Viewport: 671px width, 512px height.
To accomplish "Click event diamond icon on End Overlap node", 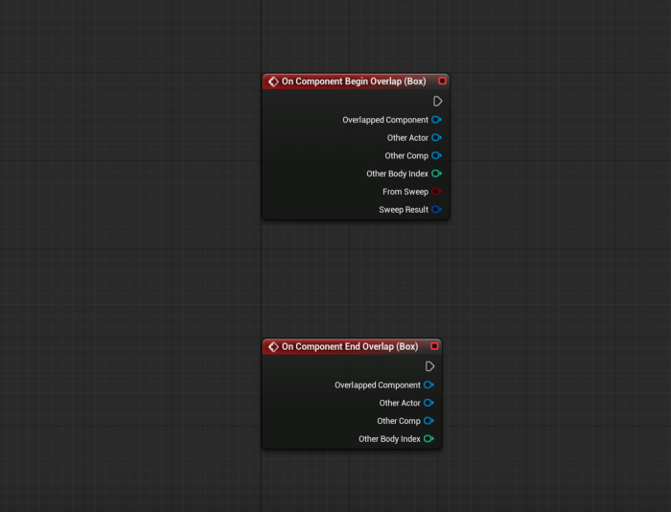I will point(273,347).
